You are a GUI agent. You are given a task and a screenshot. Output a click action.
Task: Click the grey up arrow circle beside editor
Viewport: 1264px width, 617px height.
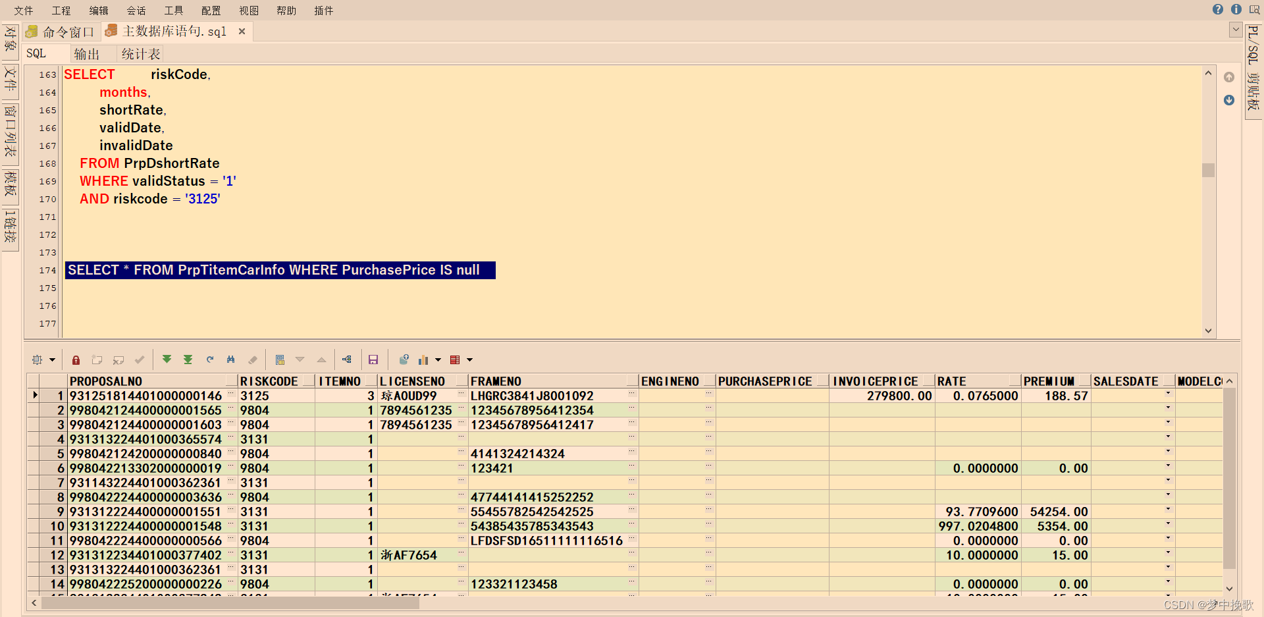[1229, 78]
